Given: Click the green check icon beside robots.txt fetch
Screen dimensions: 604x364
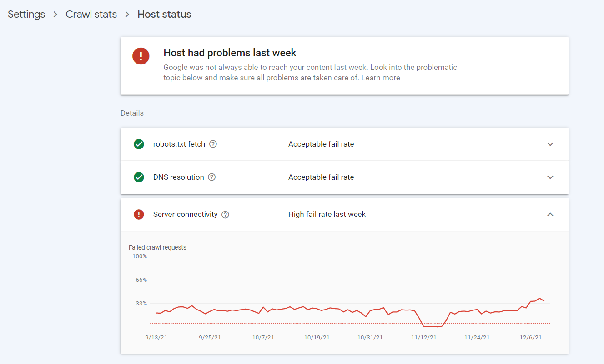Looking at the screenshot, I should click(x=139, y=144).
